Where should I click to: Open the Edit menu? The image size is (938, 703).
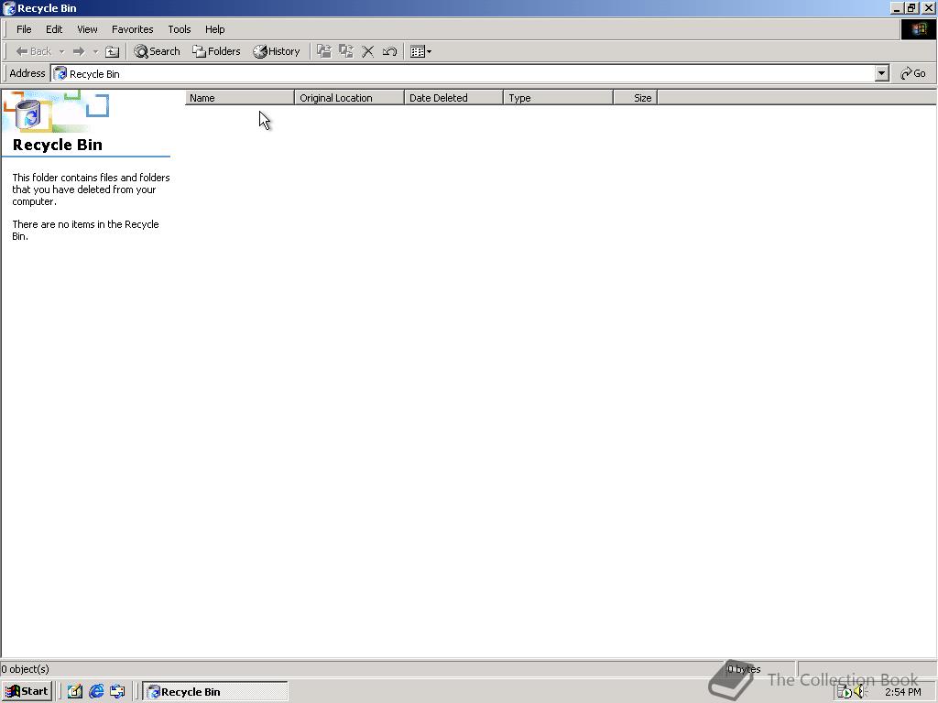[x=54, y=29]
